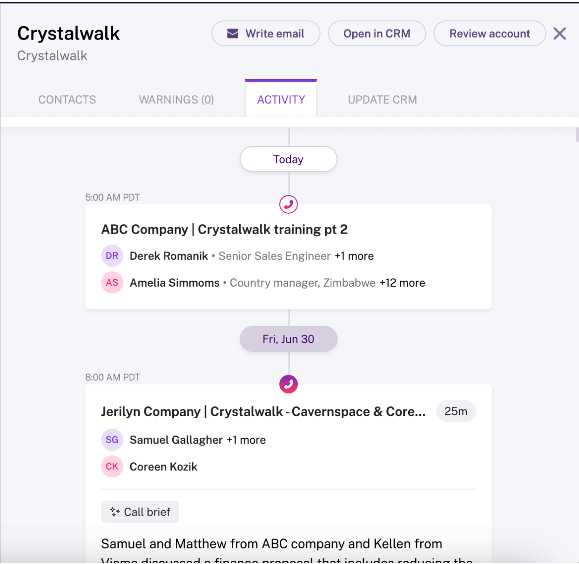
Task: Click the SG avatar for Samuel Gallagher
Action: [x=112, y=440]
